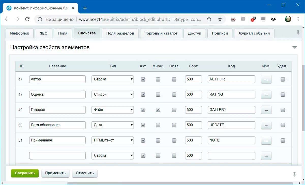305x185 pixels.
Task: Click the green Сохранить button
Action: (25, 173)
